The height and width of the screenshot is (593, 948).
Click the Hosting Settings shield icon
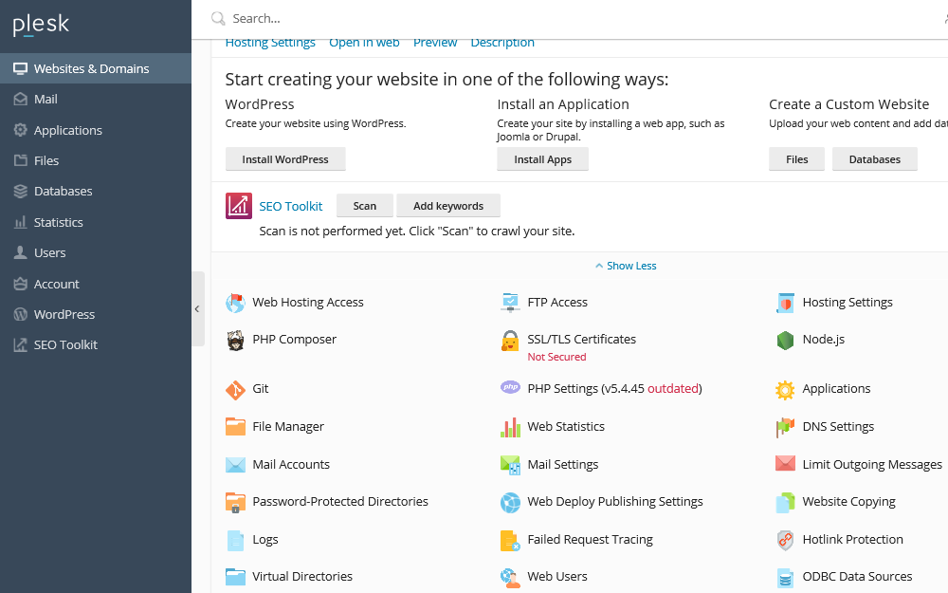click(785, 304)
